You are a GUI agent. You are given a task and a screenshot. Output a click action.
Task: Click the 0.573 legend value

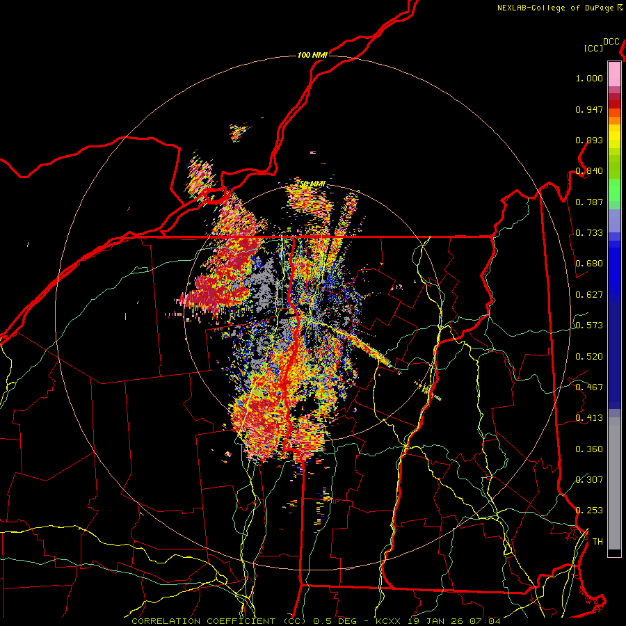(589, 326)
